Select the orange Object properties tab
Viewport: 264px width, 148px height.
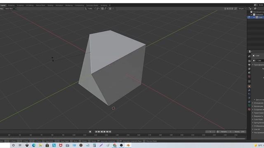249,86
